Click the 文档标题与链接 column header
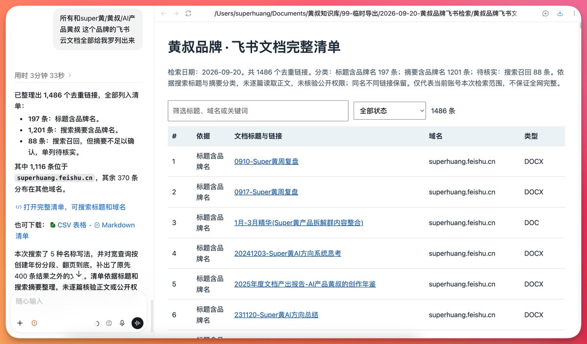 pos(258,136)
